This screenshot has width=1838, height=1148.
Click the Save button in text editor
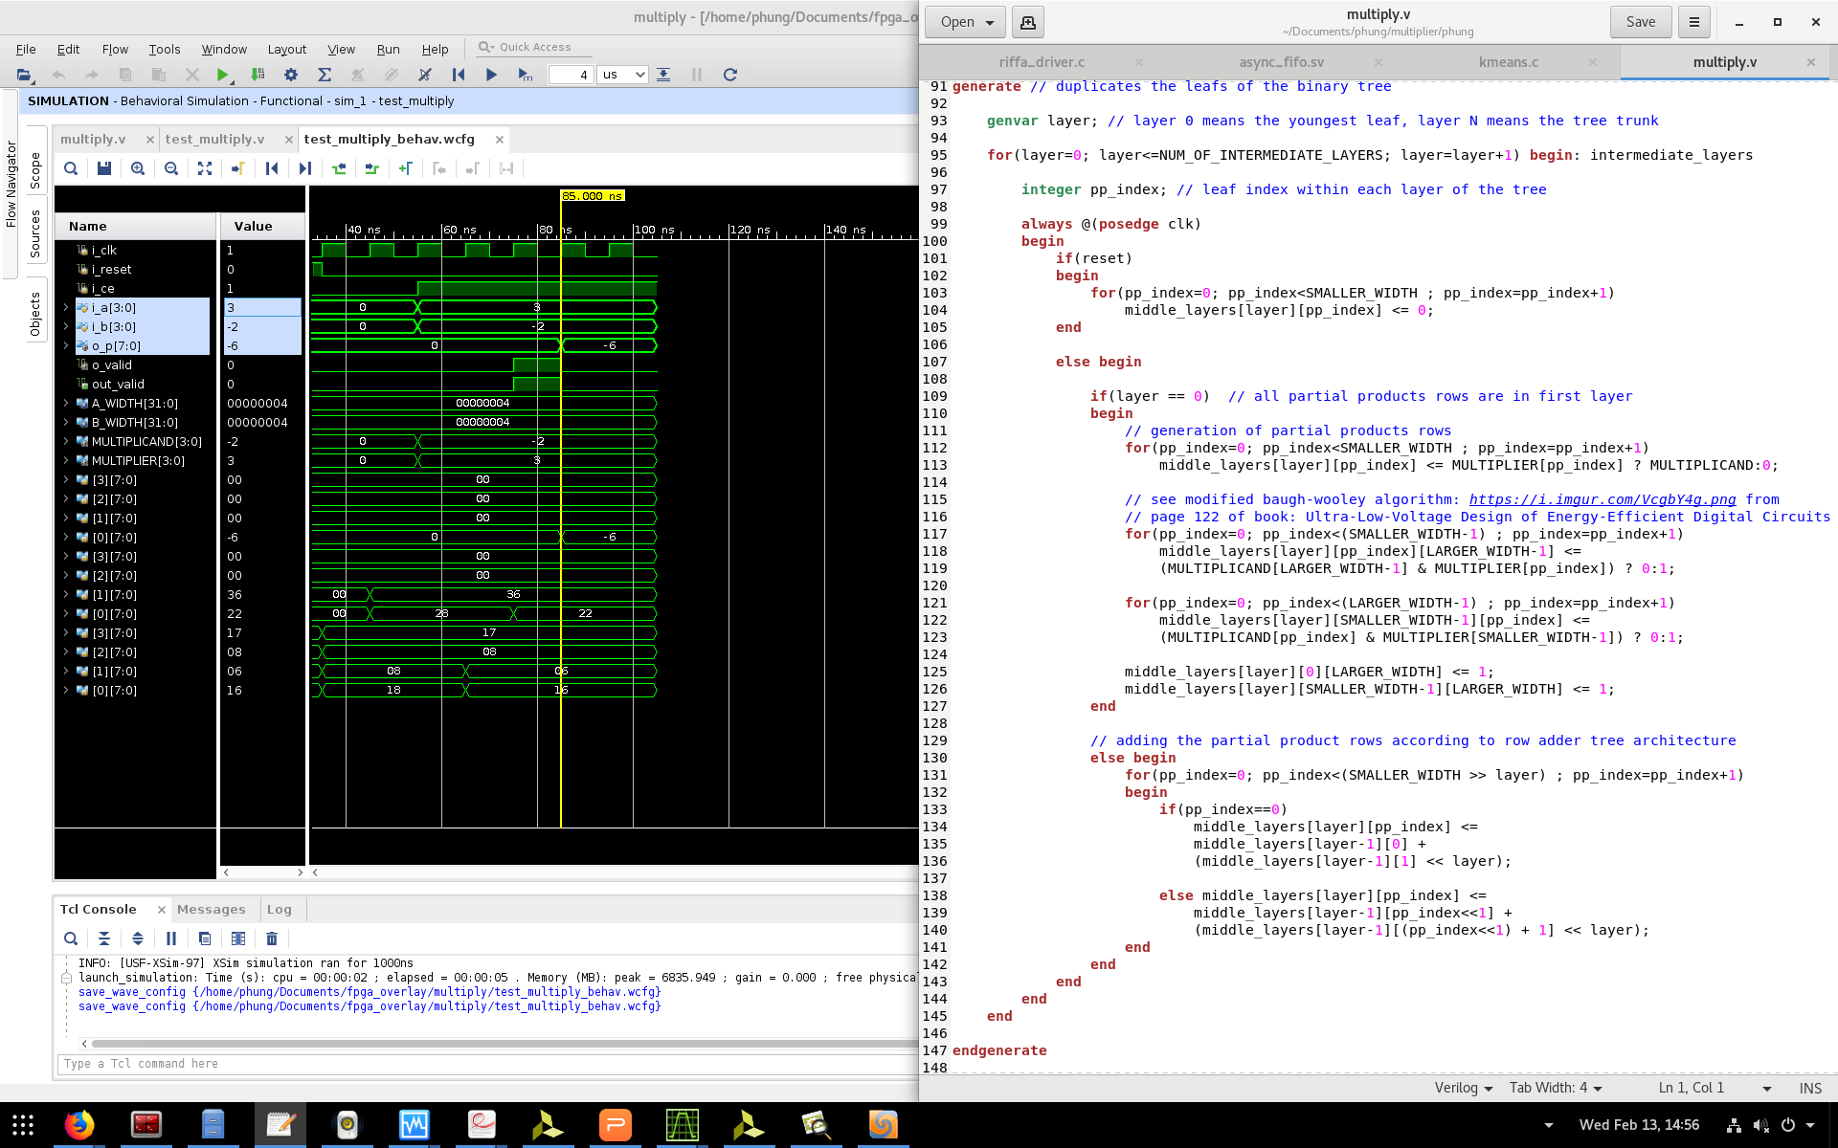pos(1640,22)
